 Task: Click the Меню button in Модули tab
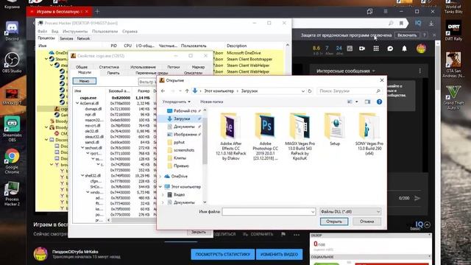85,81
